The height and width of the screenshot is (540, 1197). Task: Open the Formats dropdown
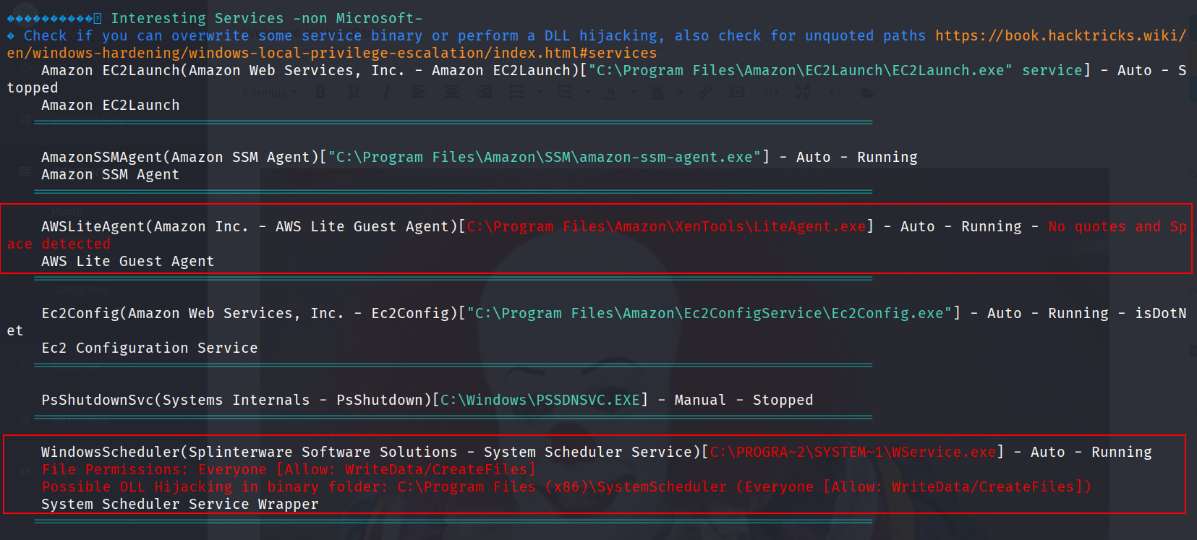click(x=269, y=93)
